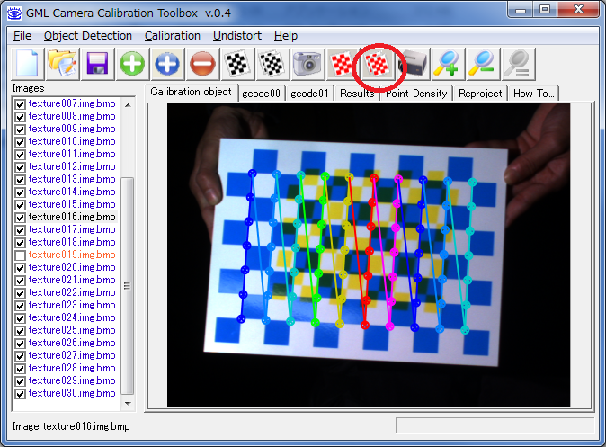This screenshot has height=447, width=606.
Task: Remove image with the red minus icon
Action: tap(202, 63)
